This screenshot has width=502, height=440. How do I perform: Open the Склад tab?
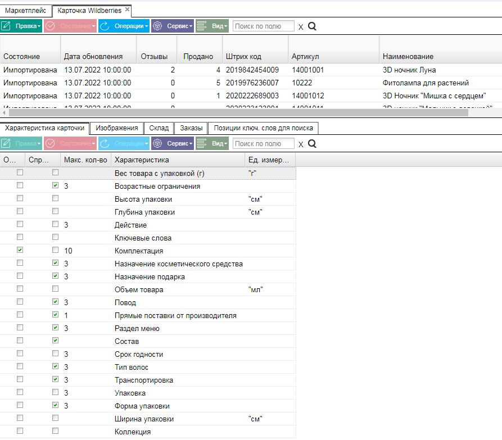point(159,128)
